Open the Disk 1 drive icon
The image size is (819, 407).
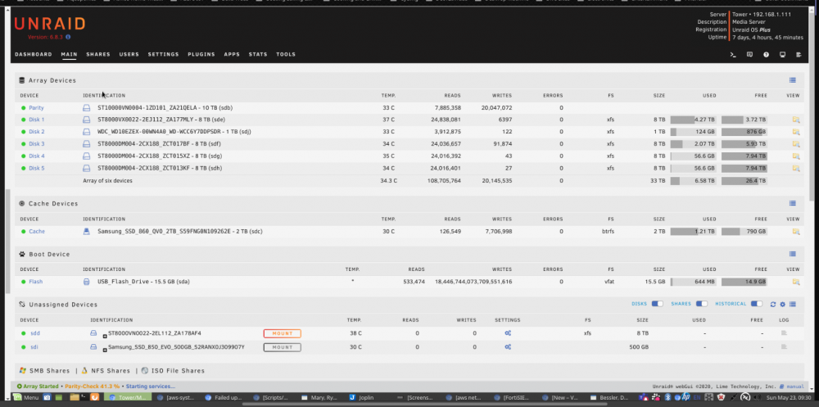(x=87, y=120)
